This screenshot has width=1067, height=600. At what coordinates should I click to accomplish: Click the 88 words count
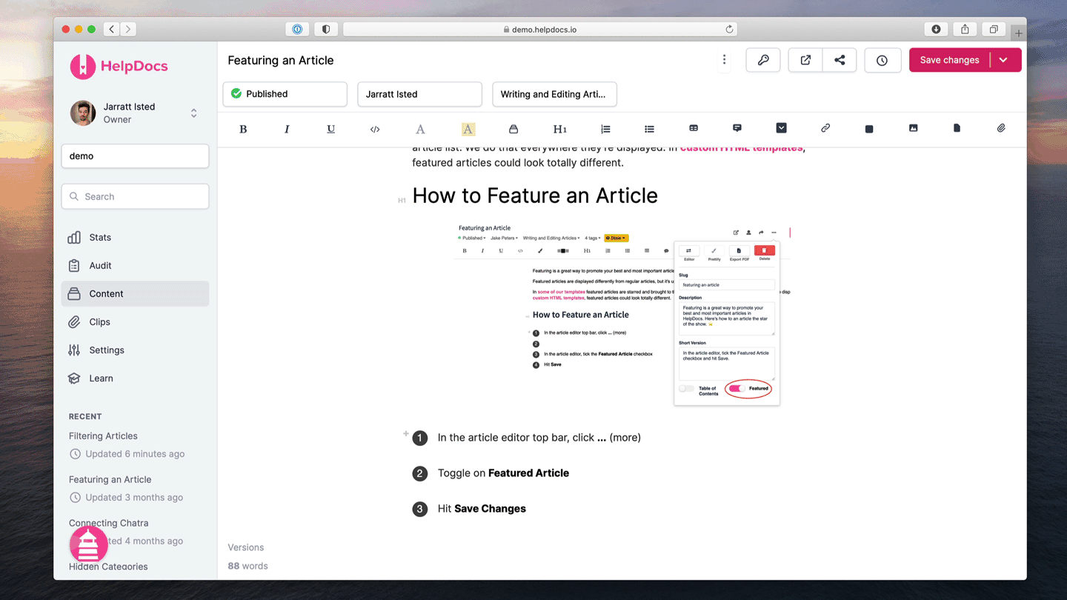[247, 566]
